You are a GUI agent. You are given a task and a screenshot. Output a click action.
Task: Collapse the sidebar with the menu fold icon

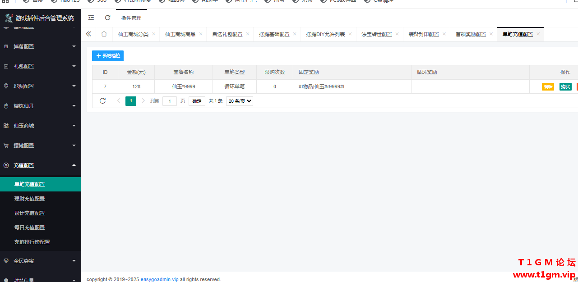coord(91,18)
